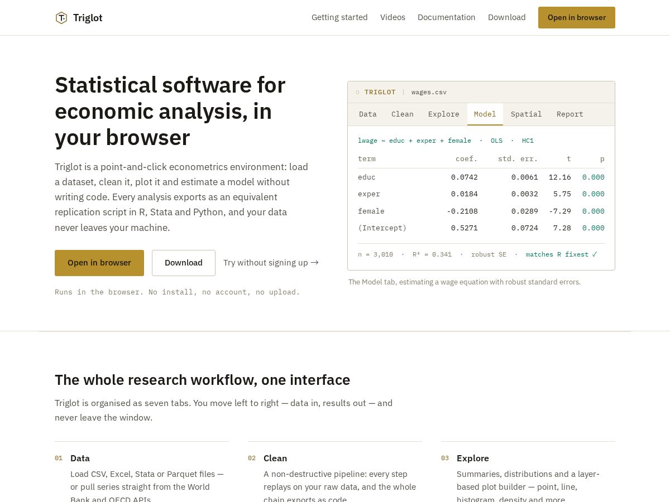Open Getting started nav link

(339, 17)
